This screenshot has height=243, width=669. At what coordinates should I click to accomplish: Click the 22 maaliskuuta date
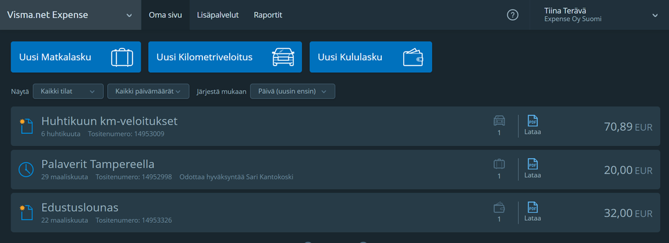(65, 220)
